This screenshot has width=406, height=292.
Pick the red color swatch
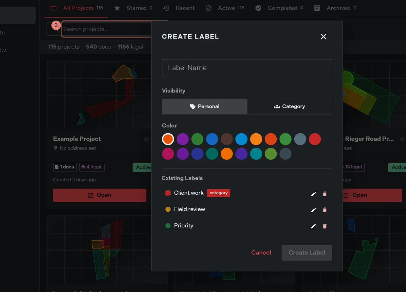coord(315,139)
